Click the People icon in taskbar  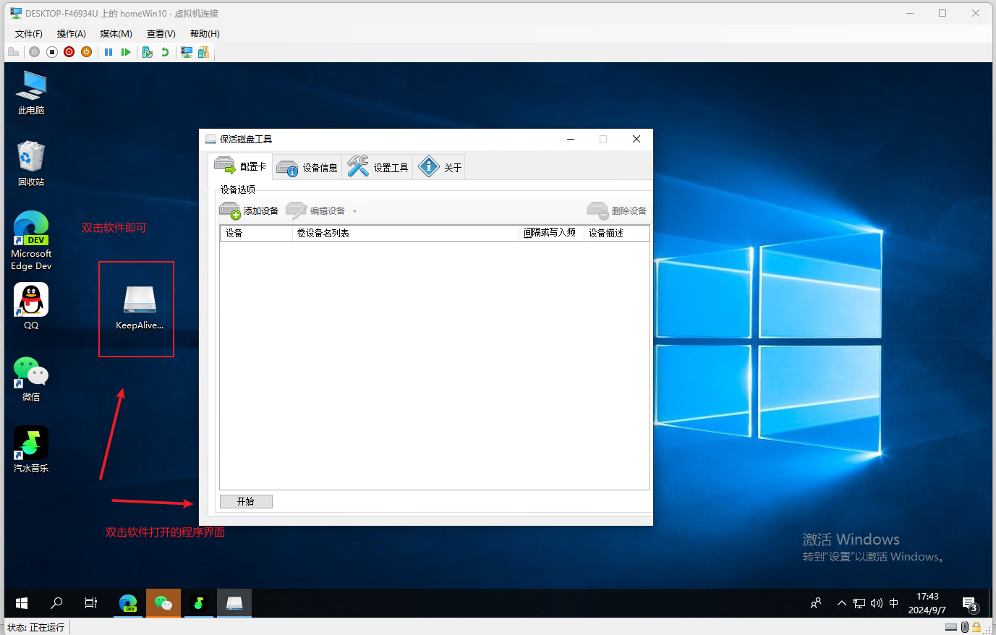coord(816,603)
